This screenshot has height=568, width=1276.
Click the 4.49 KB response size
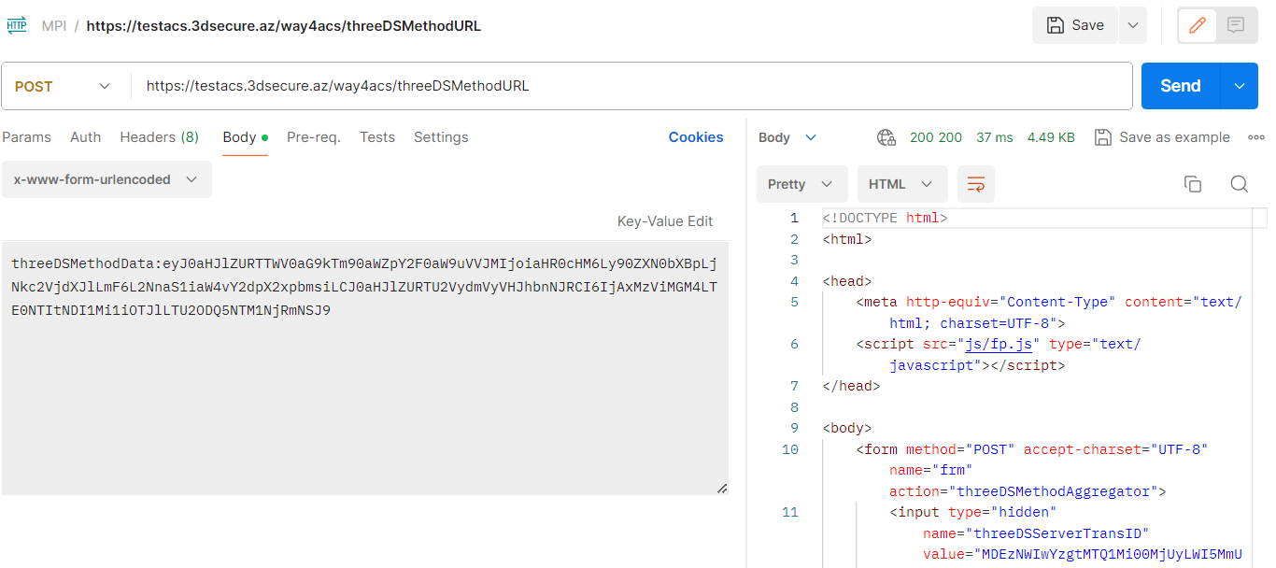click(1051, 137)
